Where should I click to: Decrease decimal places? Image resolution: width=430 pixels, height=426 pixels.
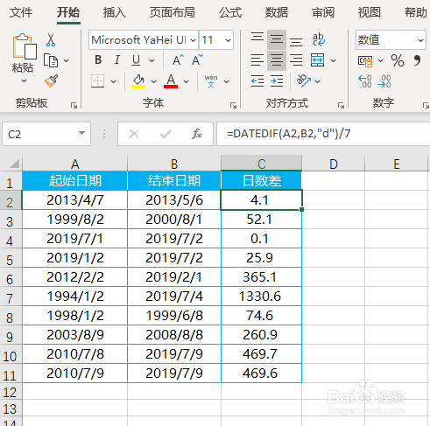pos(384,81)
